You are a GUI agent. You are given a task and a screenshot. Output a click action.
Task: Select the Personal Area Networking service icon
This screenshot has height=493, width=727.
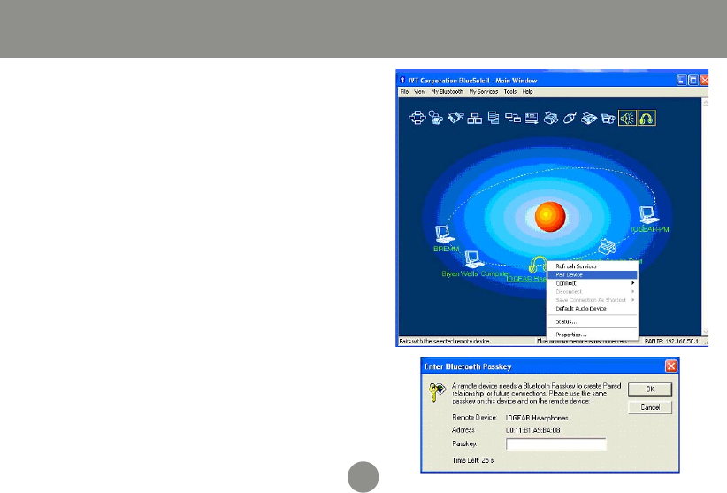click(417, 118)
